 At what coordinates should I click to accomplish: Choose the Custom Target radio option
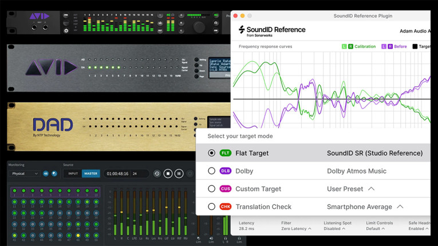click(x=211, y=189)
